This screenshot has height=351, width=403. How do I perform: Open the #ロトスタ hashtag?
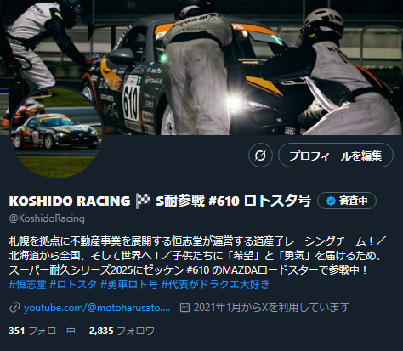click(73, 285)
